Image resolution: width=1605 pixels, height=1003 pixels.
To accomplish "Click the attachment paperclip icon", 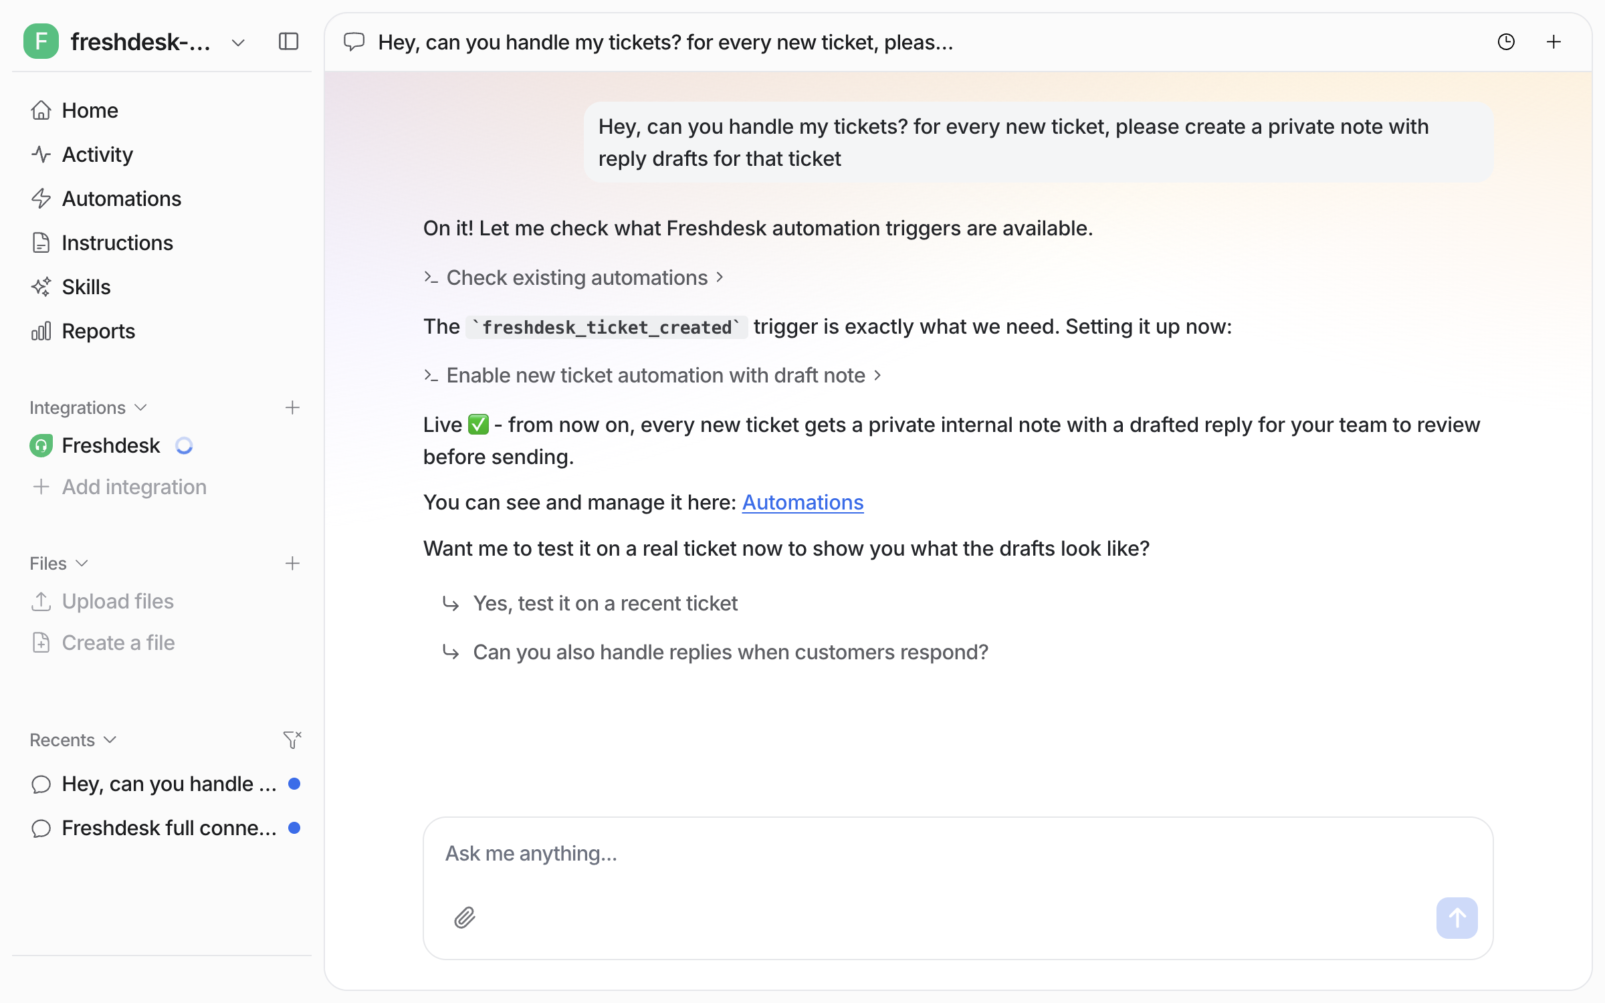I will [465, 917].
